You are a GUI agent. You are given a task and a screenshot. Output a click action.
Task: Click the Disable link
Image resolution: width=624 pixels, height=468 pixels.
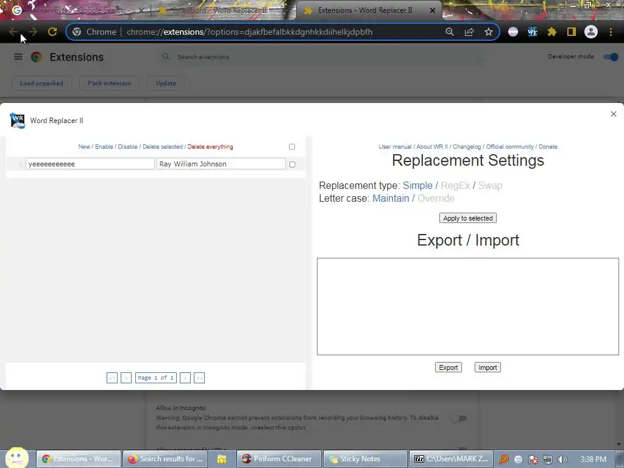128,147
